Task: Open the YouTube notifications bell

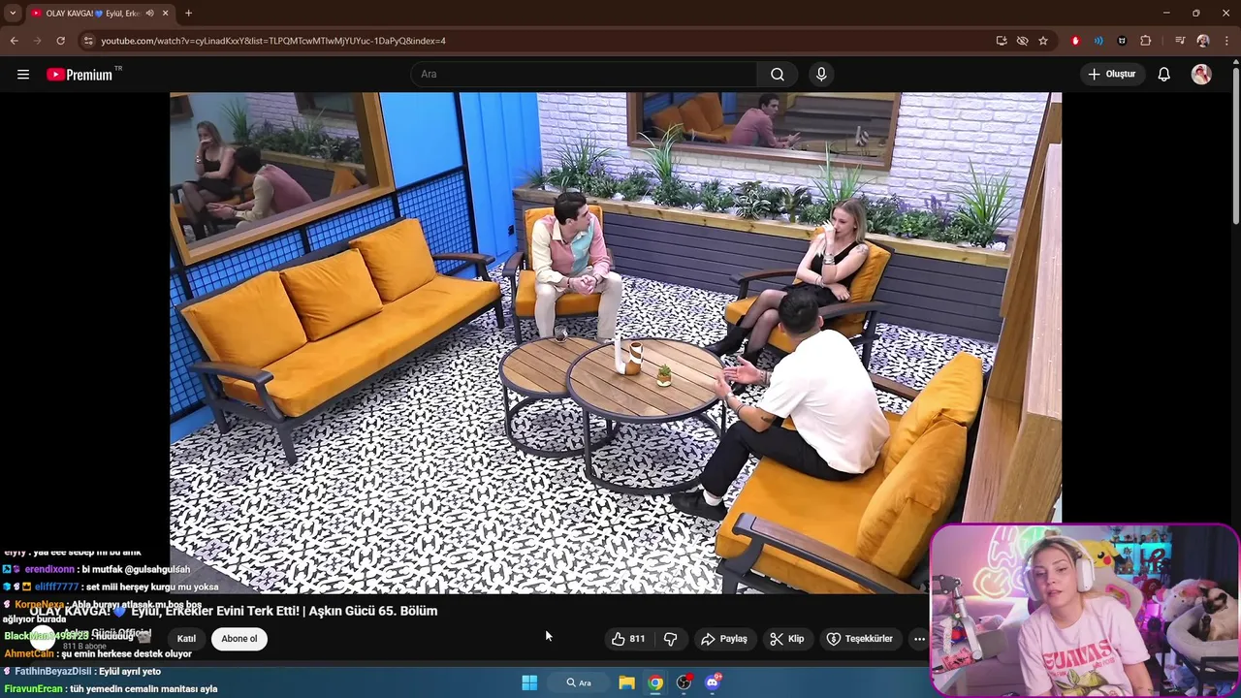Action: pyautogui.click(x=1163, y=74)
